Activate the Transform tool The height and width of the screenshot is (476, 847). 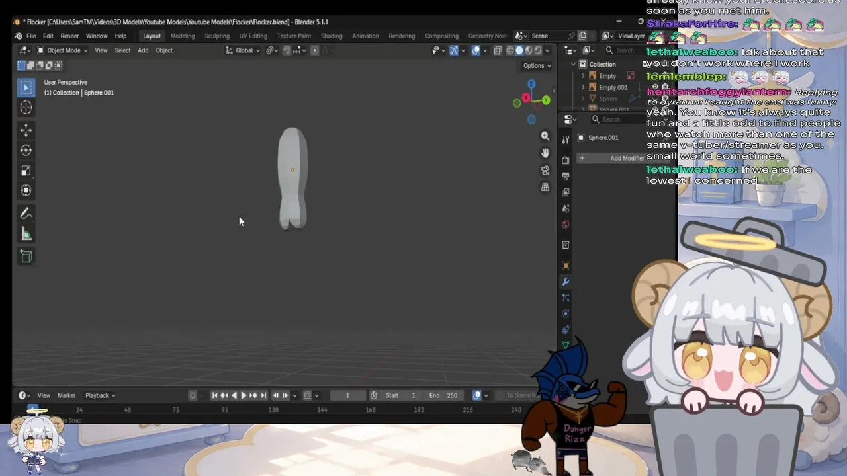(26, 190)
